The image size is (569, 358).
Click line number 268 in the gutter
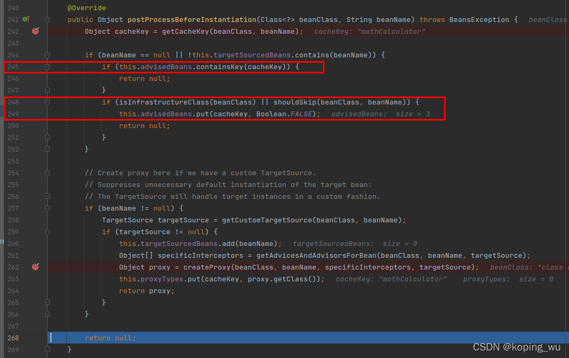point(13,338)
